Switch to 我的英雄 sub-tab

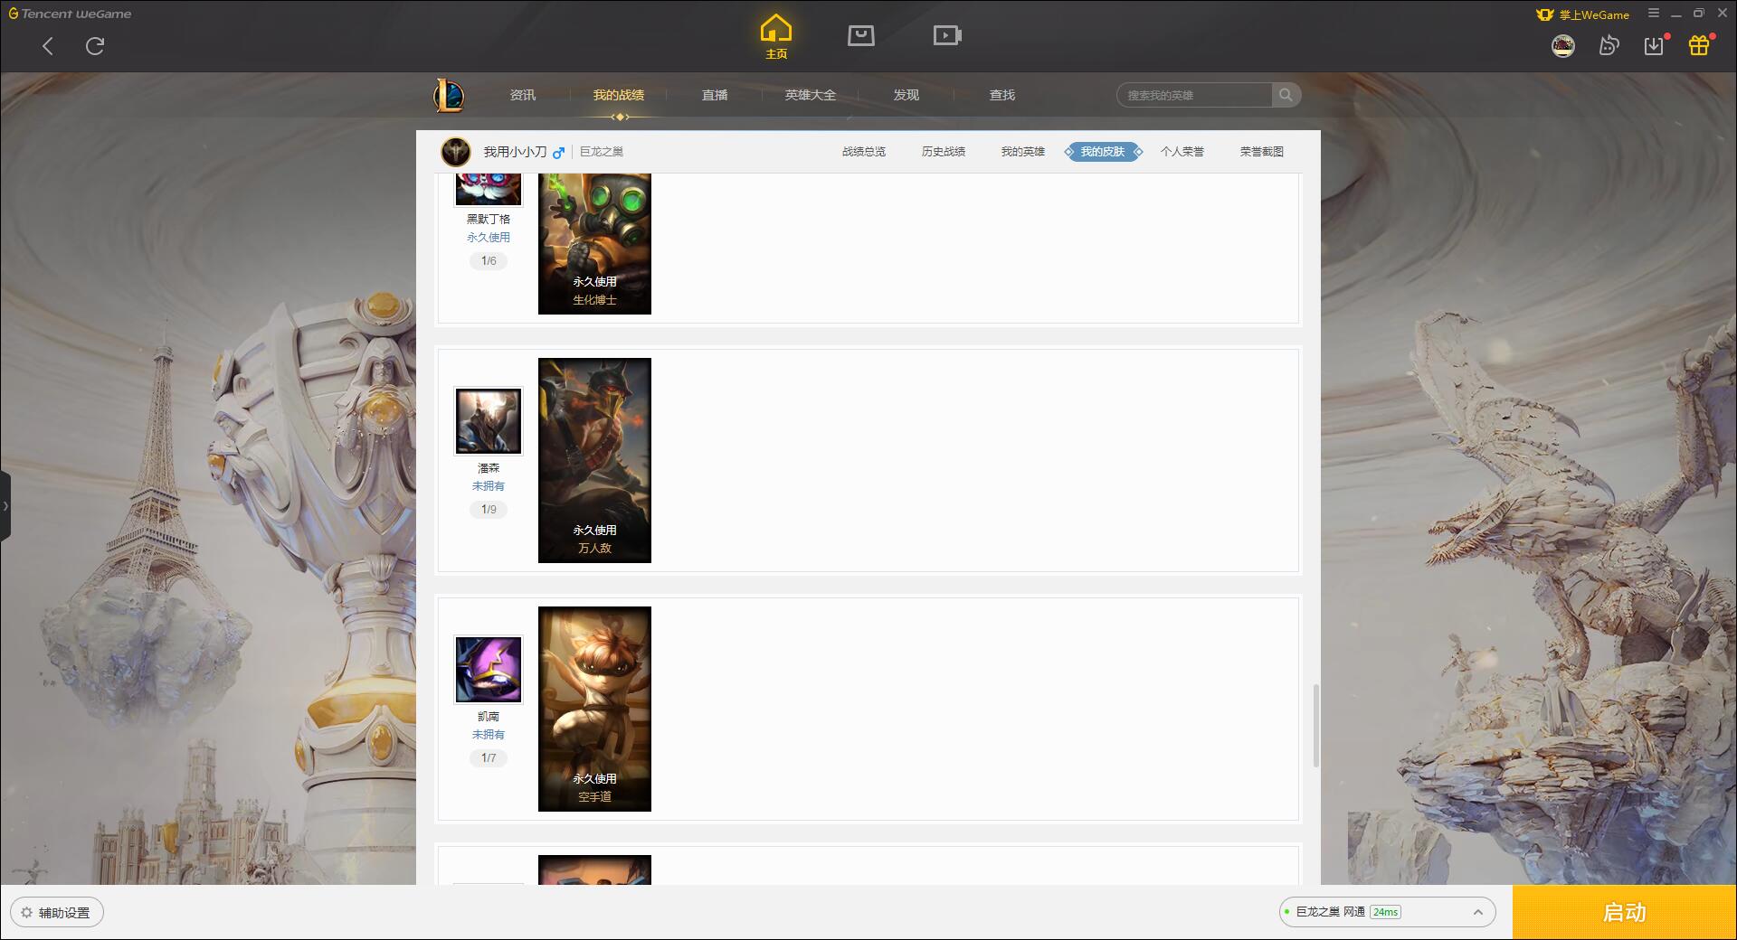click(1023, 152)
